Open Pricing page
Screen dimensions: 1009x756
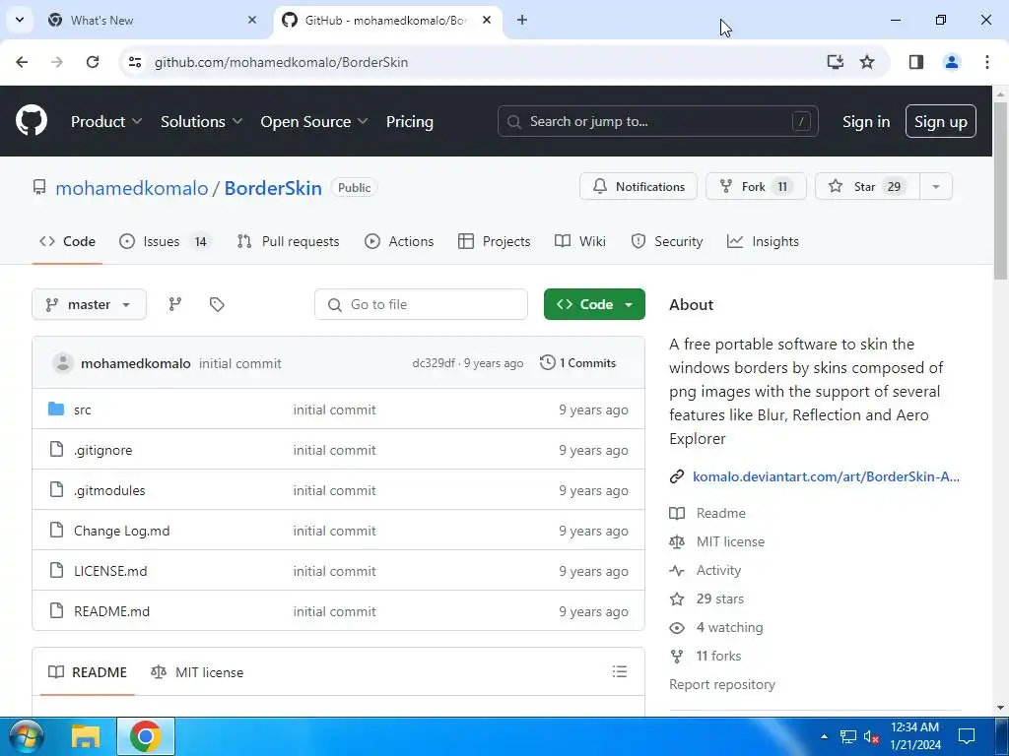point(410,121)
